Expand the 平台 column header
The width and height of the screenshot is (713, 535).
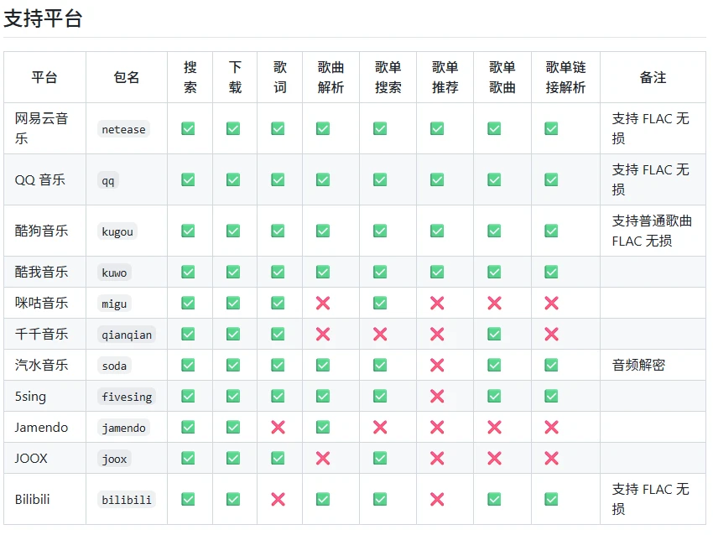[44, 76]
